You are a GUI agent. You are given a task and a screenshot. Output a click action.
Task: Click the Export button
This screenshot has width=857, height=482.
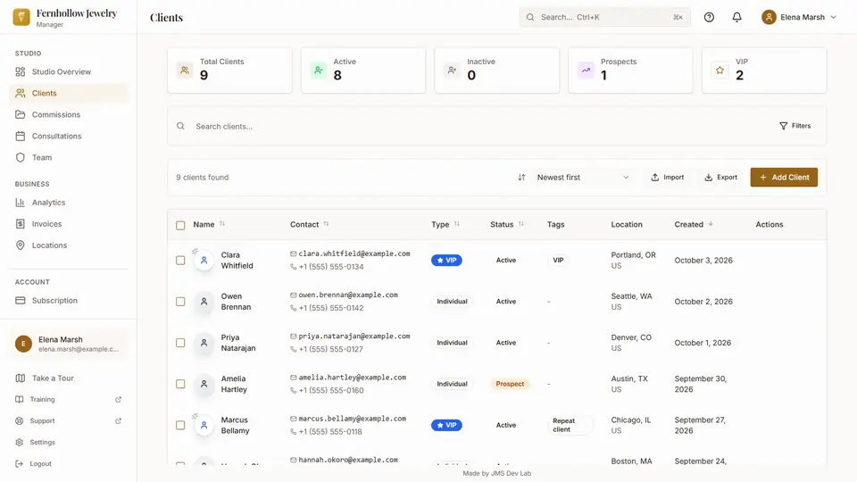pyautogui.click(x=721, y=177)
